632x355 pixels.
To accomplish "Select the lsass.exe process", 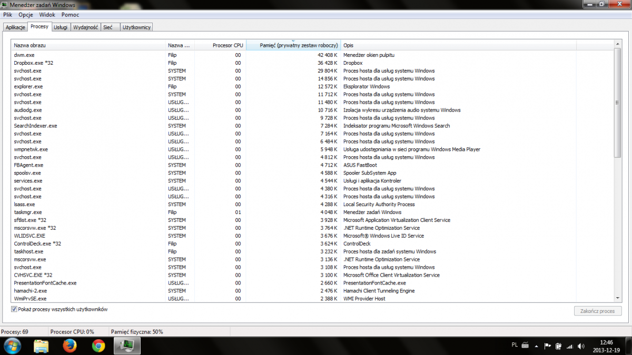I will point(313,204).
